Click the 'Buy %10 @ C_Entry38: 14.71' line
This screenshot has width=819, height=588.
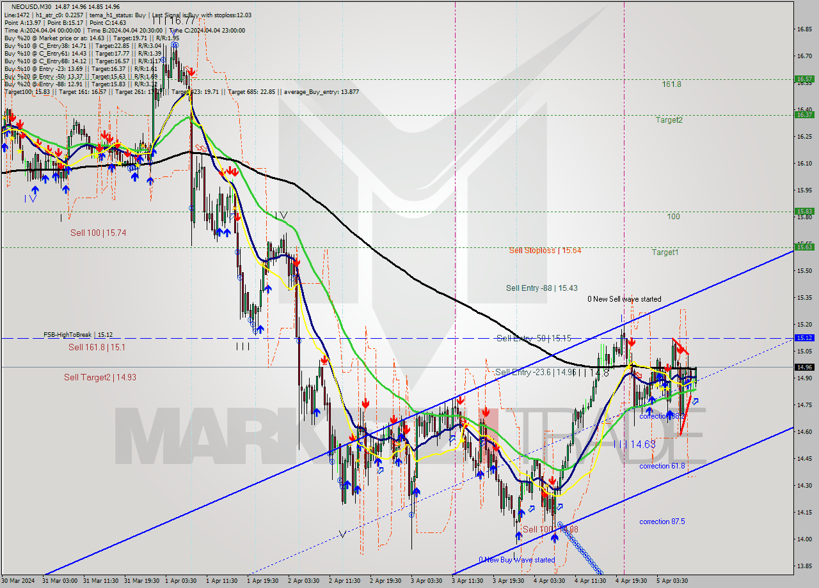tap(83, 45)
